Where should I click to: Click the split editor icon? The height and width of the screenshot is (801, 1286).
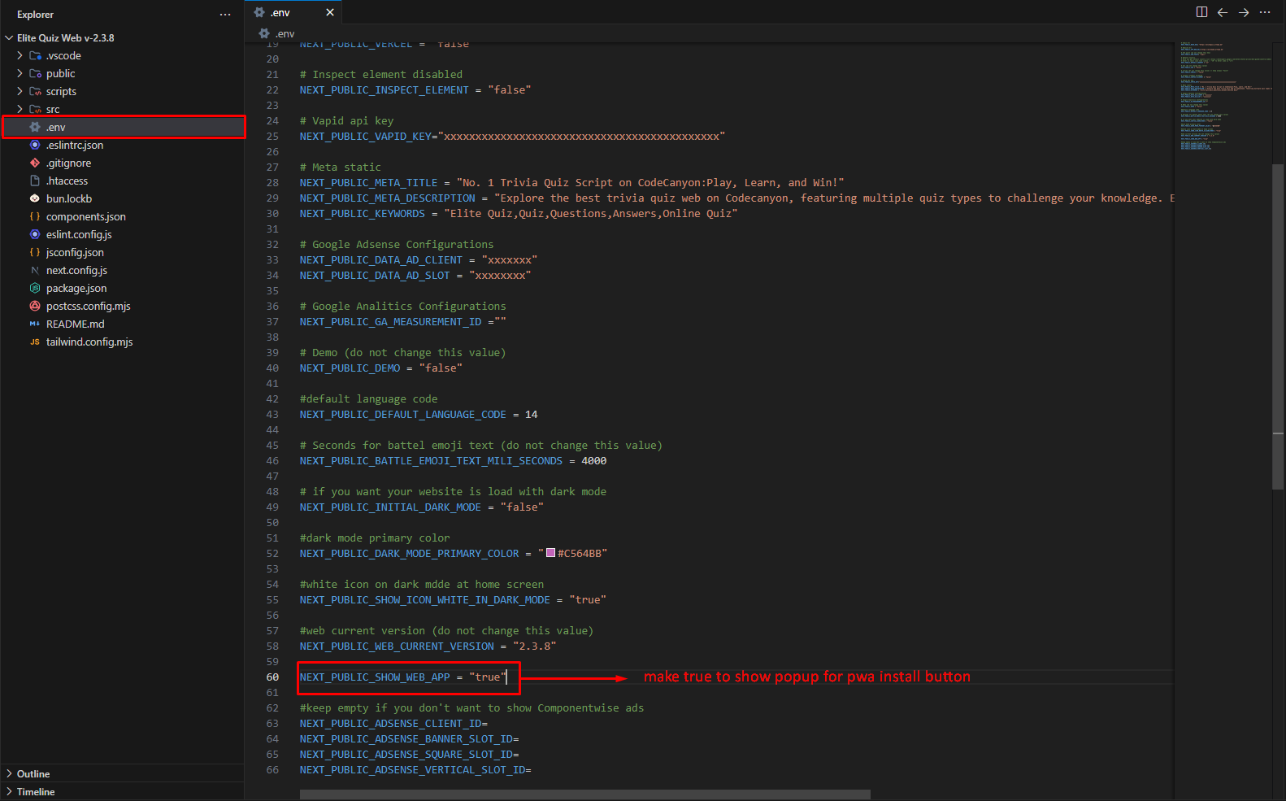point(1201,12)
